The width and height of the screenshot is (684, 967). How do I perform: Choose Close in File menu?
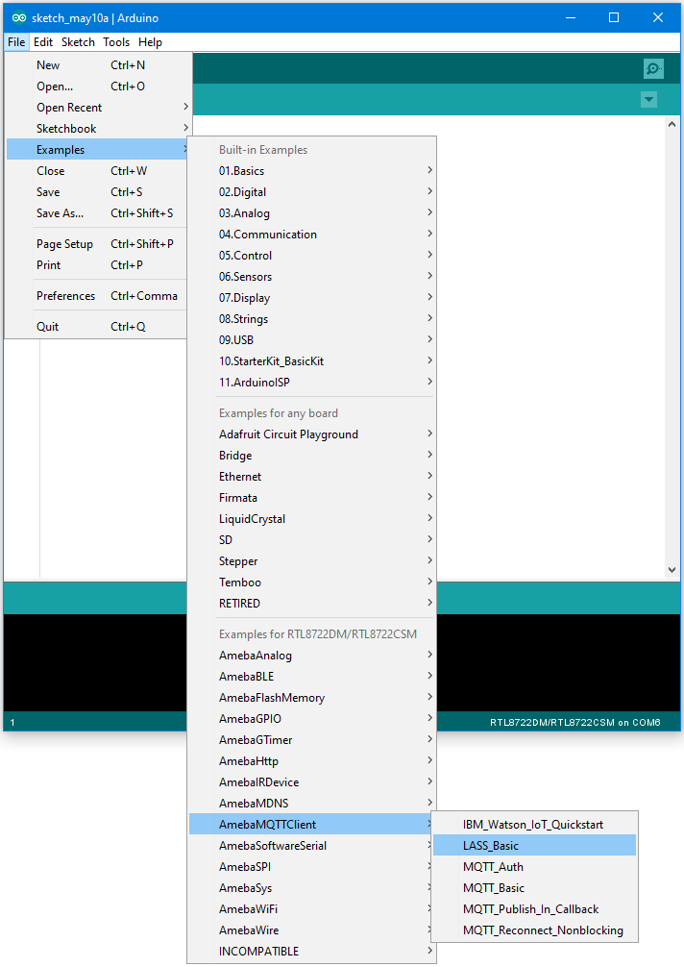point(97,171)
